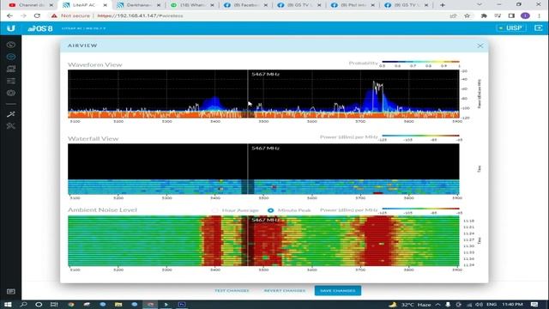
Task: Open the notification center icon
Action: [x=534, y=305]
